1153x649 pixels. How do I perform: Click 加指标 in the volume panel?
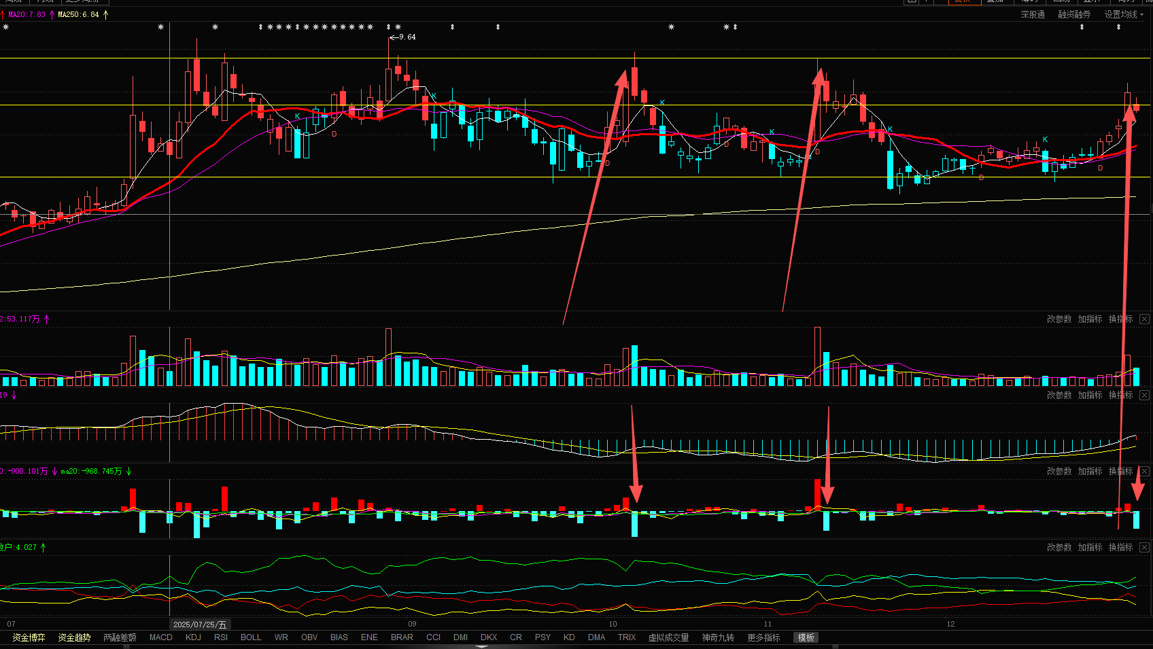pyautogui.click(x=1090, y=319)
